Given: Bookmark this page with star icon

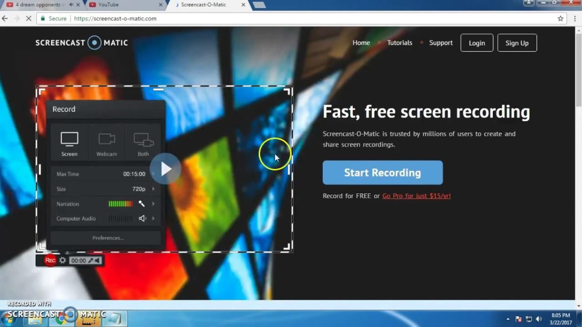Looking at the screenshot, I should click(561, 19).
